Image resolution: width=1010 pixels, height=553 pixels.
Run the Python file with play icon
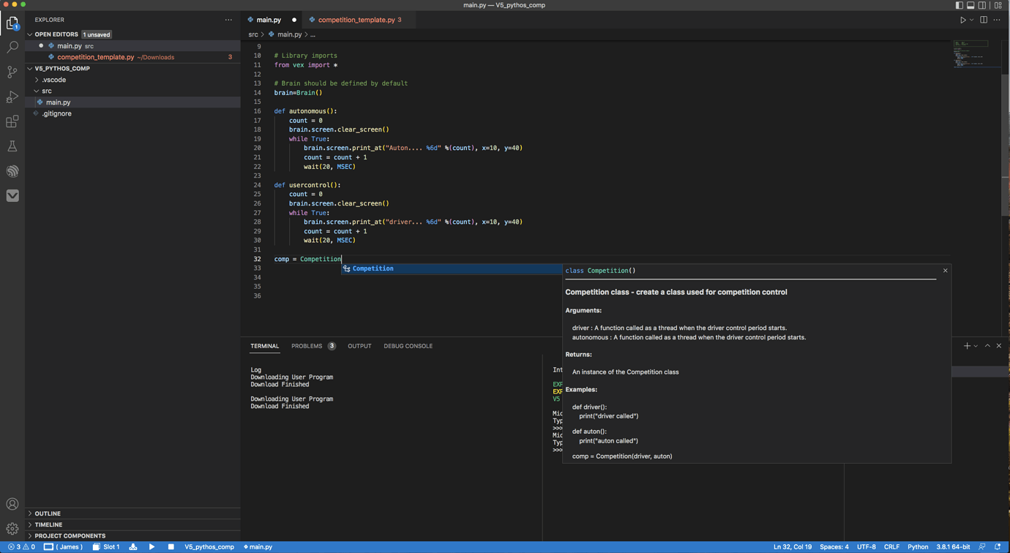click(x=963, y=20)
